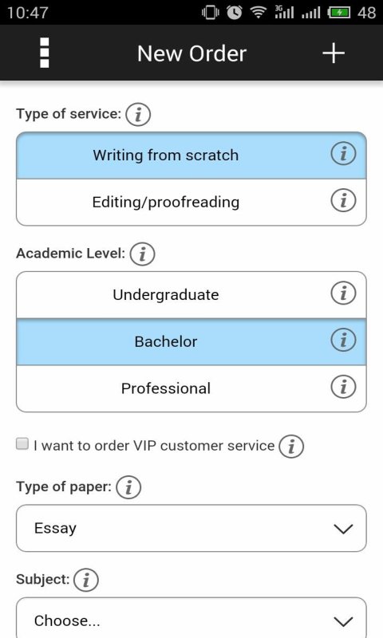Select Writing from scratch option
Viewport: 383px width, 638px height.
click(191, 156)
